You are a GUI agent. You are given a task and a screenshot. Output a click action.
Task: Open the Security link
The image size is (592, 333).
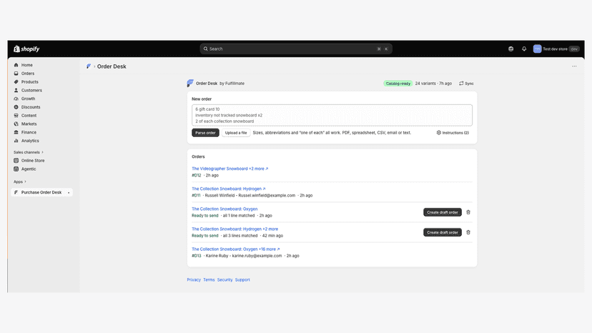tap(225, 280)
